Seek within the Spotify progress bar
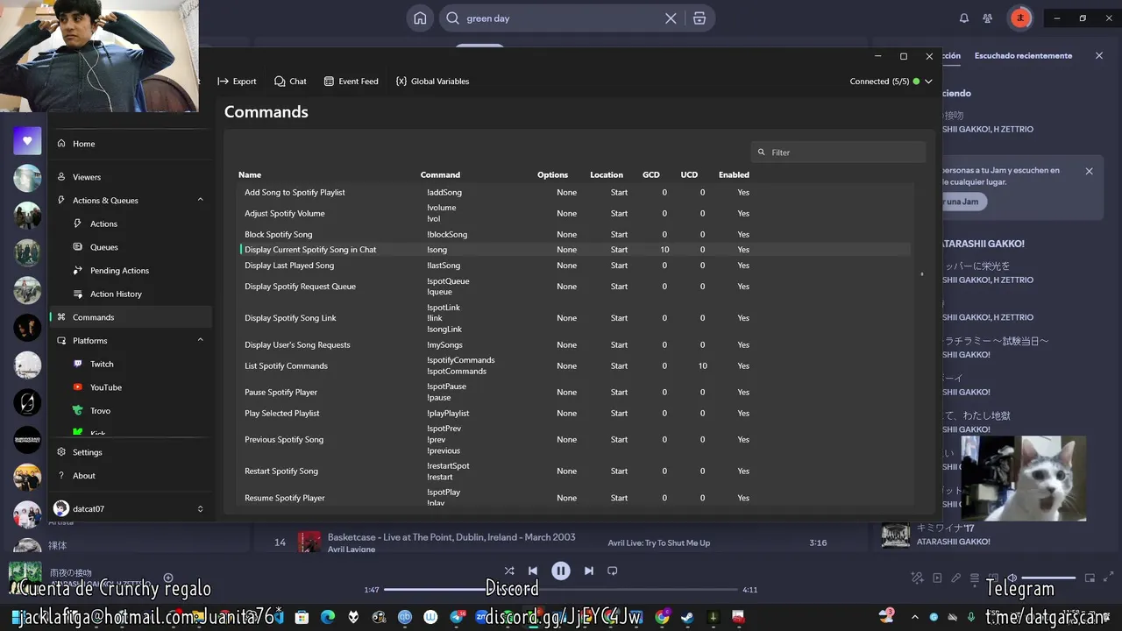Image resolution: width=1122 pixels, height=631 pixels. click(561, 590)
